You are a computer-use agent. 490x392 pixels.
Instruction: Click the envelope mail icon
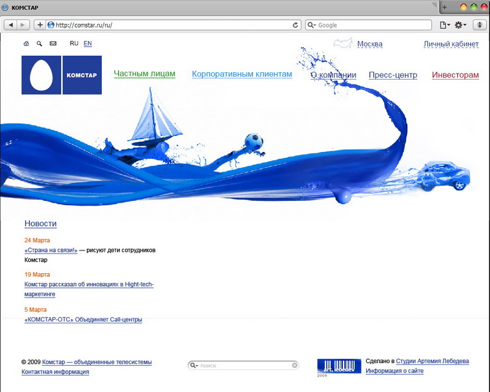point(53,43)
